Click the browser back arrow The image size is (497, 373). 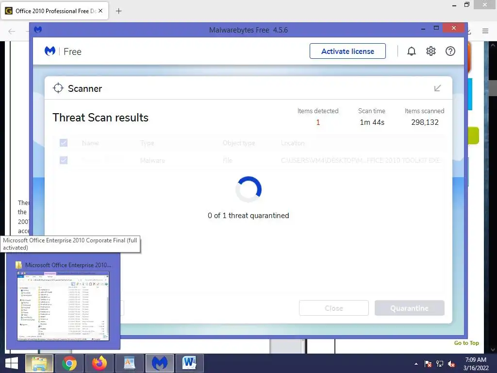click(x=12, y=31)
